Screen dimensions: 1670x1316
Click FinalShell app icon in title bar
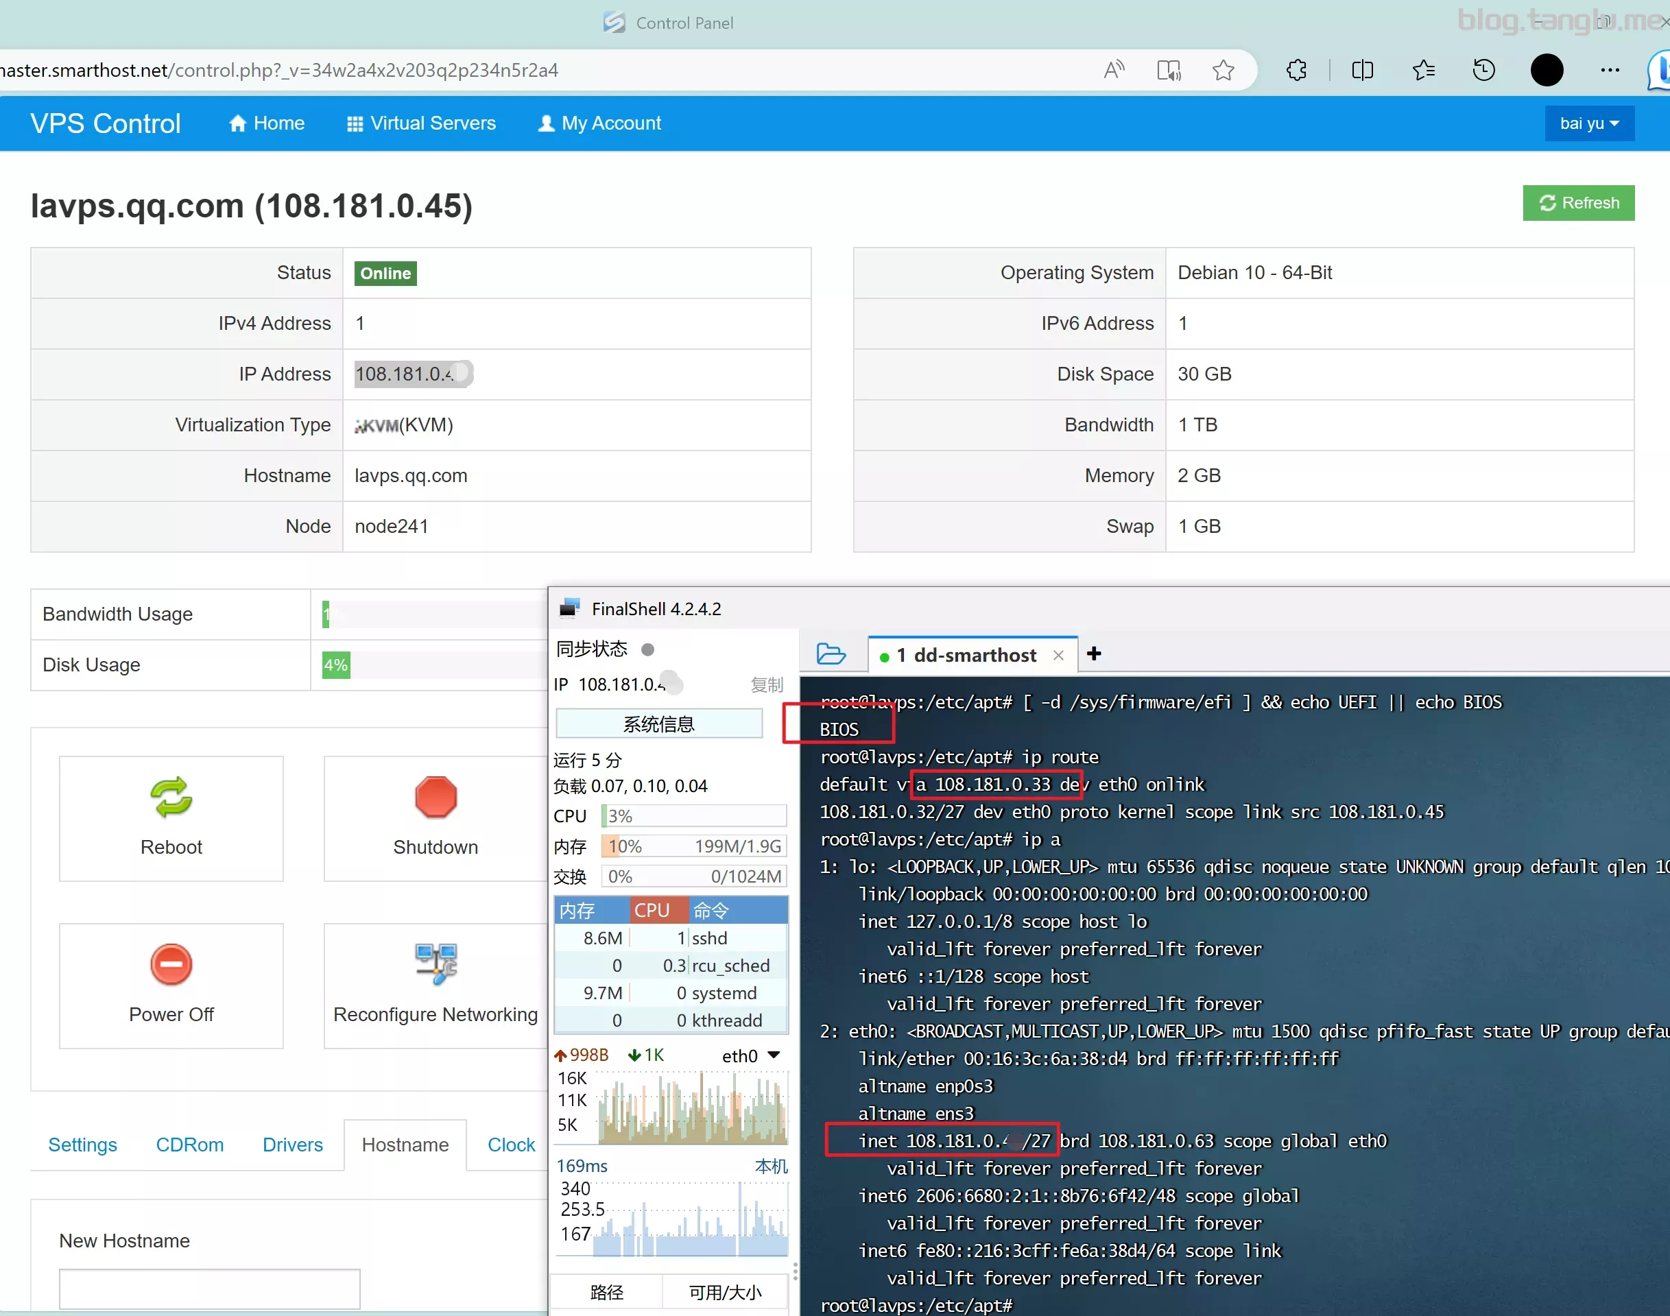[x=569, y=609]
